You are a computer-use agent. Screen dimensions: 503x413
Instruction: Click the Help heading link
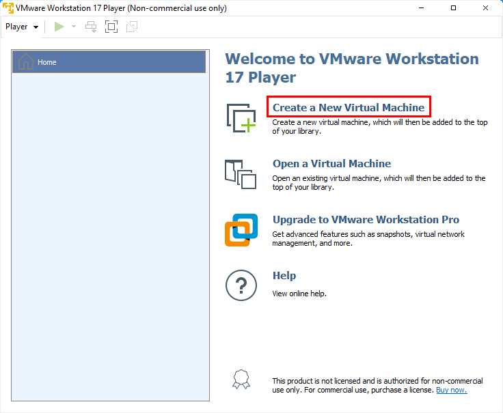[x=284, y=276]
